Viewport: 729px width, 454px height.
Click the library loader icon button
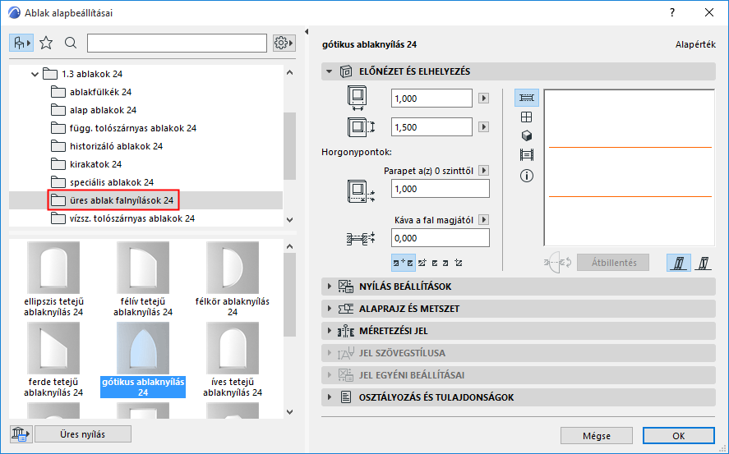click(21, 434)
